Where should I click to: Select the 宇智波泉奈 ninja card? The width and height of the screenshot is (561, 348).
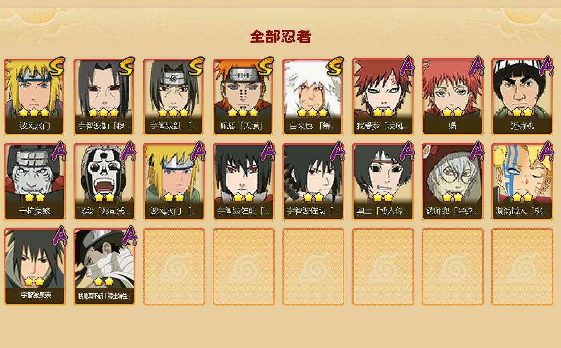pos(34,267)
